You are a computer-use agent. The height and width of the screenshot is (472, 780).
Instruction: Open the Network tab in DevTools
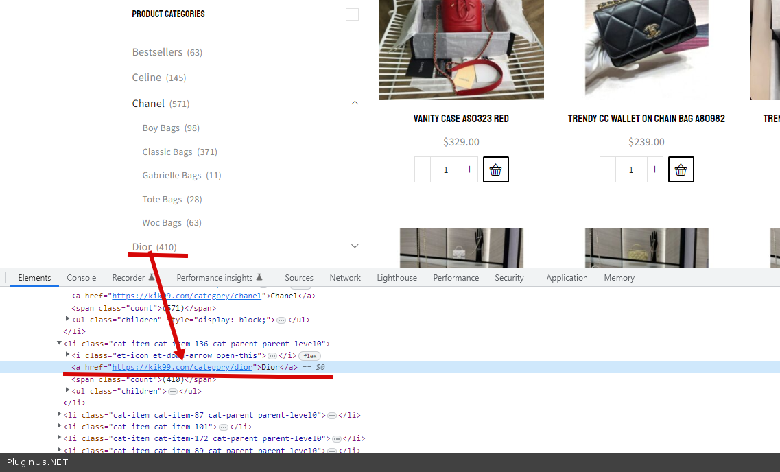(x=344, y=278)
